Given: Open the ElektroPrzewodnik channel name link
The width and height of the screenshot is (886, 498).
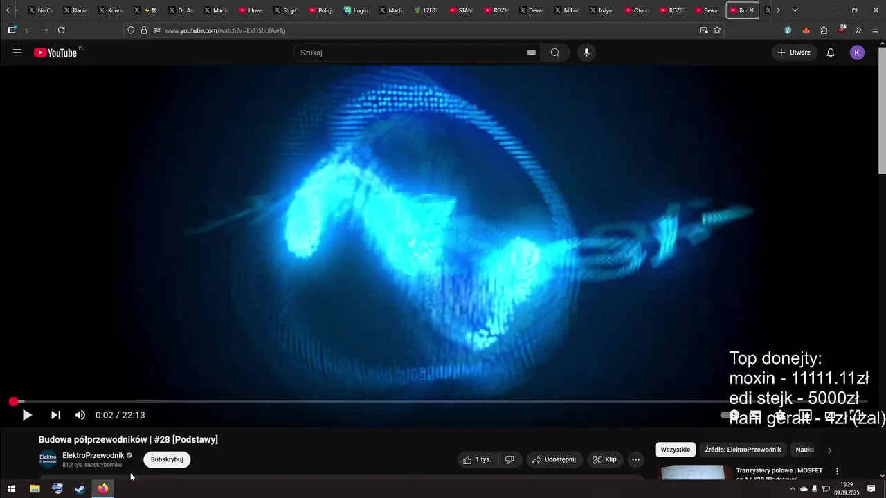Looking at the screenshot, I should [x=93, y=455].
